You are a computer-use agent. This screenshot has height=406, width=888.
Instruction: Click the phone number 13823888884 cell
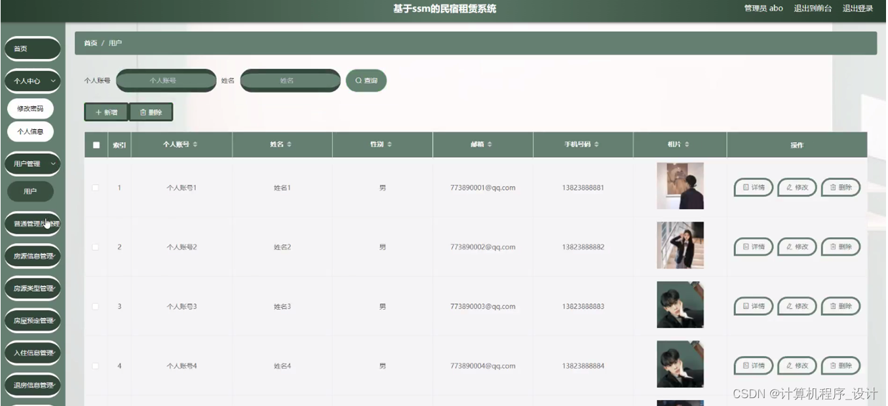(583, 366)
